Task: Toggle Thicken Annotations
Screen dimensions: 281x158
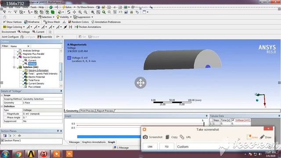Action: tap(88, 27)
